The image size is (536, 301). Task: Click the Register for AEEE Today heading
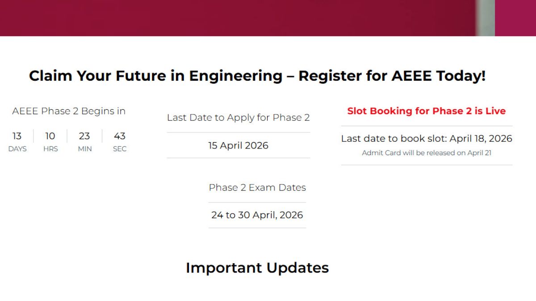pyautogui.click(x=257, y=76)
